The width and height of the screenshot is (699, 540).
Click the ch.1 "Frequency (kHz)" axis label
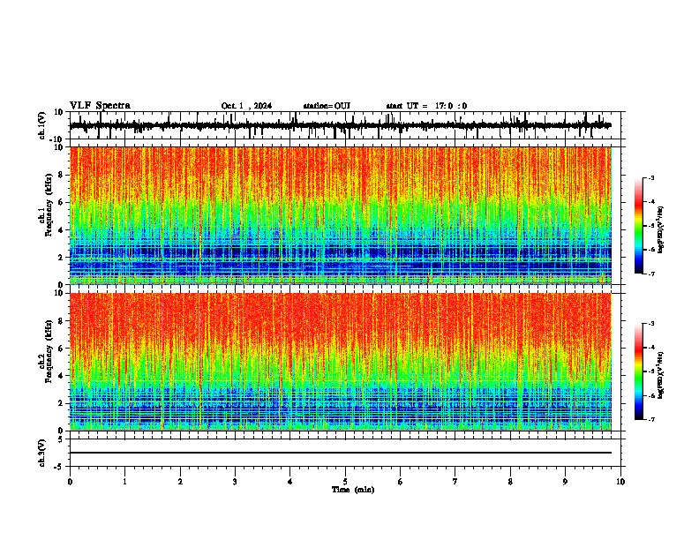(x=49, y=204)
